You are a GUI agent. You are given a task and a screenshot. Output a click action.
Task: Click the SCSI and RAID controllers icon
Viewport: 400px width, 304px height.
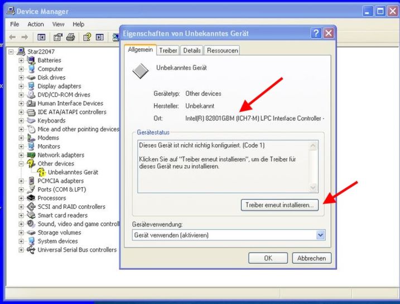[31, 207]
